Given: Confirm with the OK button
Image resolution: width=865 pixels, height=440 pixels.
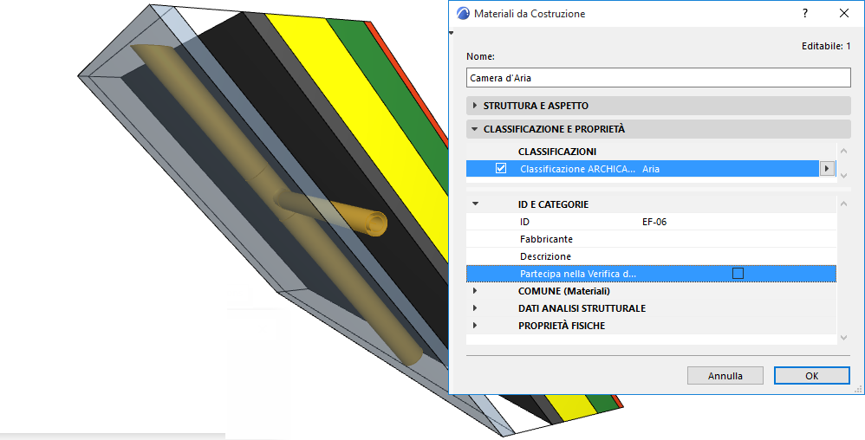Looking at the screenshot, I should [x=811, y=376].
